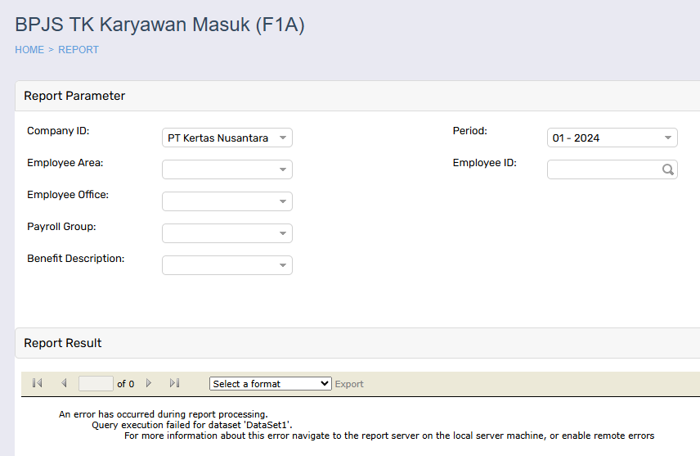Jump to last report page
Viewport: 700px width, 456px height.
tap(174, 383)
